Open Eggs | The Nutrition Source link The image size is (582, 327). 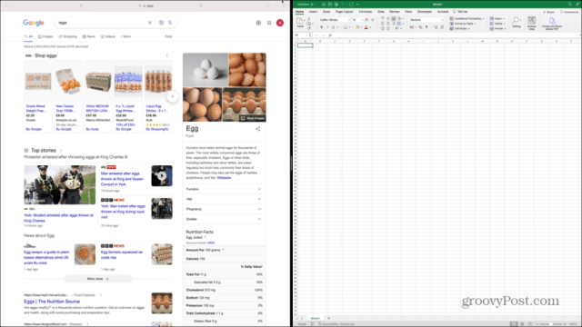click(52, 302)
